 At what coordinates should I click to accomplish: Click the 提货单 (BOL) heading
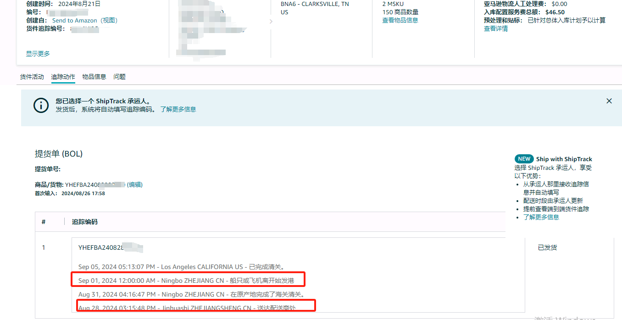point(59,154)
